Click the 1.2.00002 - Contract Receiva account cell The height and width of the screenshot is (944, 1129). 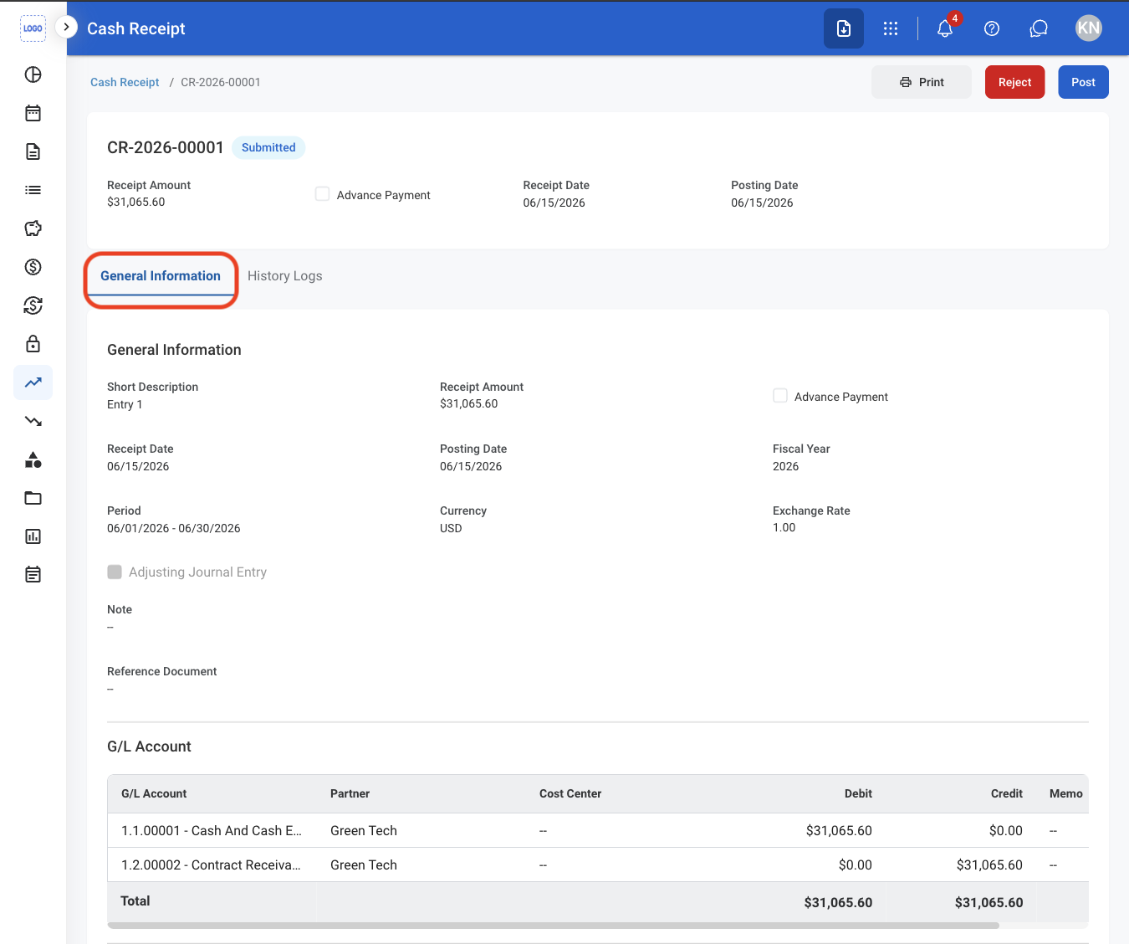(x=211, y=864)
